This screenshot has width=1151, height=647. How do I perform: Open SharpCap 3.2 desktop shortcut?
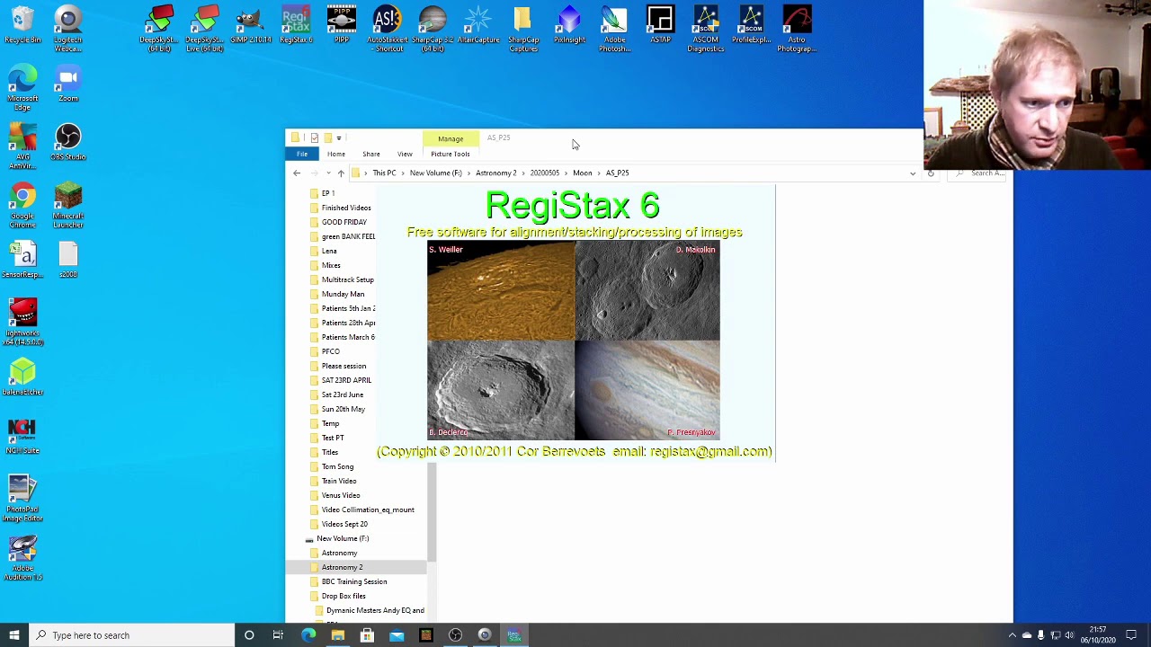(x=433, y=29)
